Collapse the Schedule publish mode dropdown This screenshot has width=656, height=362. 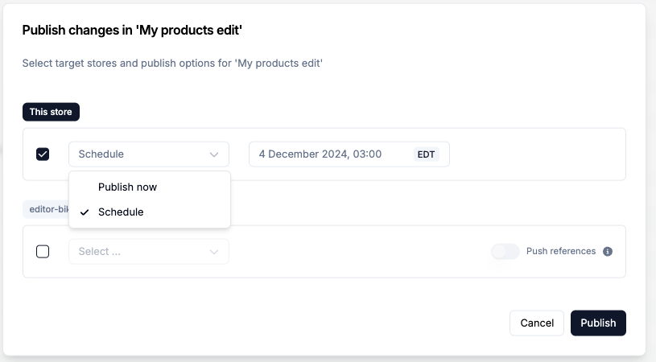pos(148,154)
